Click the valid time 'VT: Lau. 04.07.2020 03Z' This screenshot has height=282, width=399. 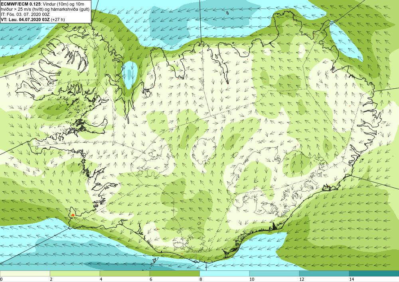(x=26, y=19)
